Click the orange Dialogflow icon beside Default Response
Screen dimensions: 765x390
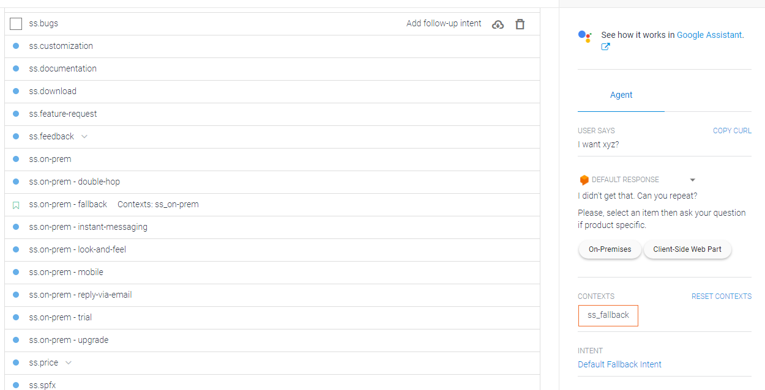584,180
